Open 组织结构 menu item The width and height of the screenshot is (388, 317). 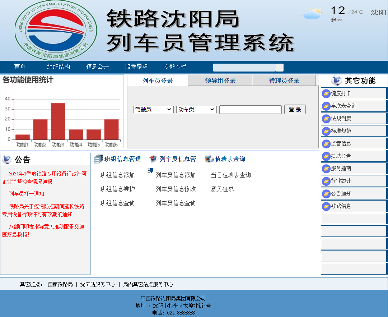click(59, 67)
